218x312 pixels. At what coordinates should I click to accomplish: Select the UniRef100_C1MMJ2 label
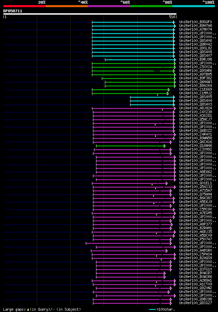(x=196, y=93)
